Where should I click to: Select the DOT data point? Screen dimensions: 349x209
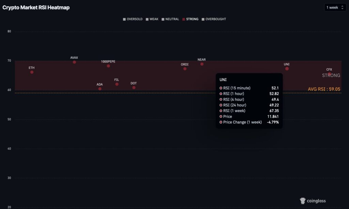pos(134,88)
